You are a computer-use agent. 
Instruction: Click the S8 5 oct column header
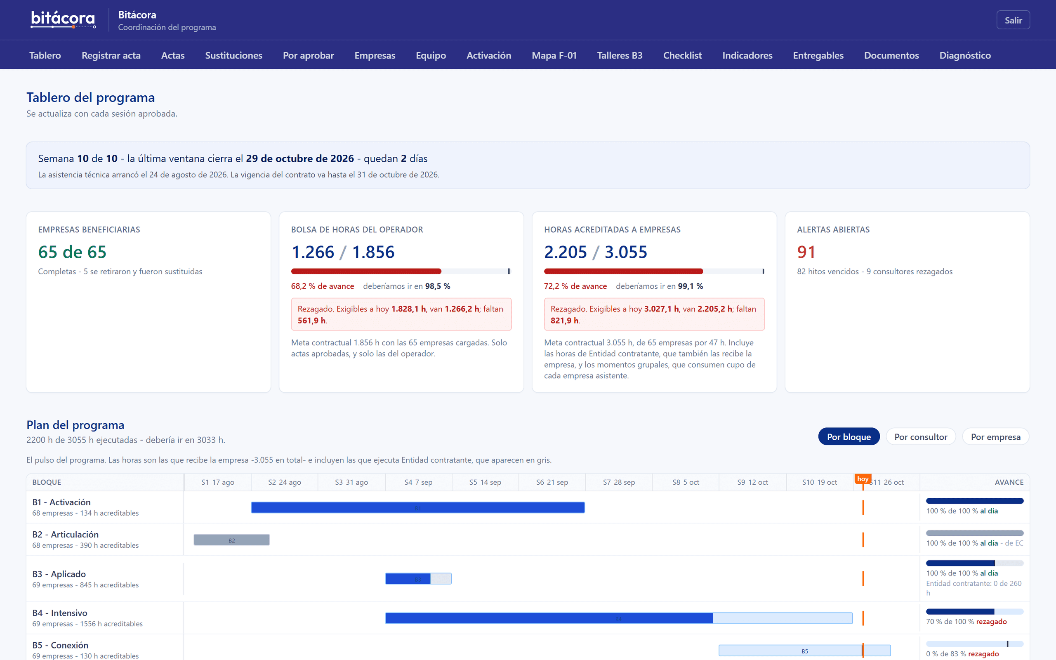click(x=685, y=482)
